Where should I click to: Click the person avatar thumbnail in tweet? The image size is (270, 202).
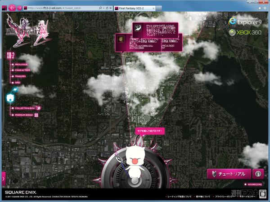click(x=121, y=39)
